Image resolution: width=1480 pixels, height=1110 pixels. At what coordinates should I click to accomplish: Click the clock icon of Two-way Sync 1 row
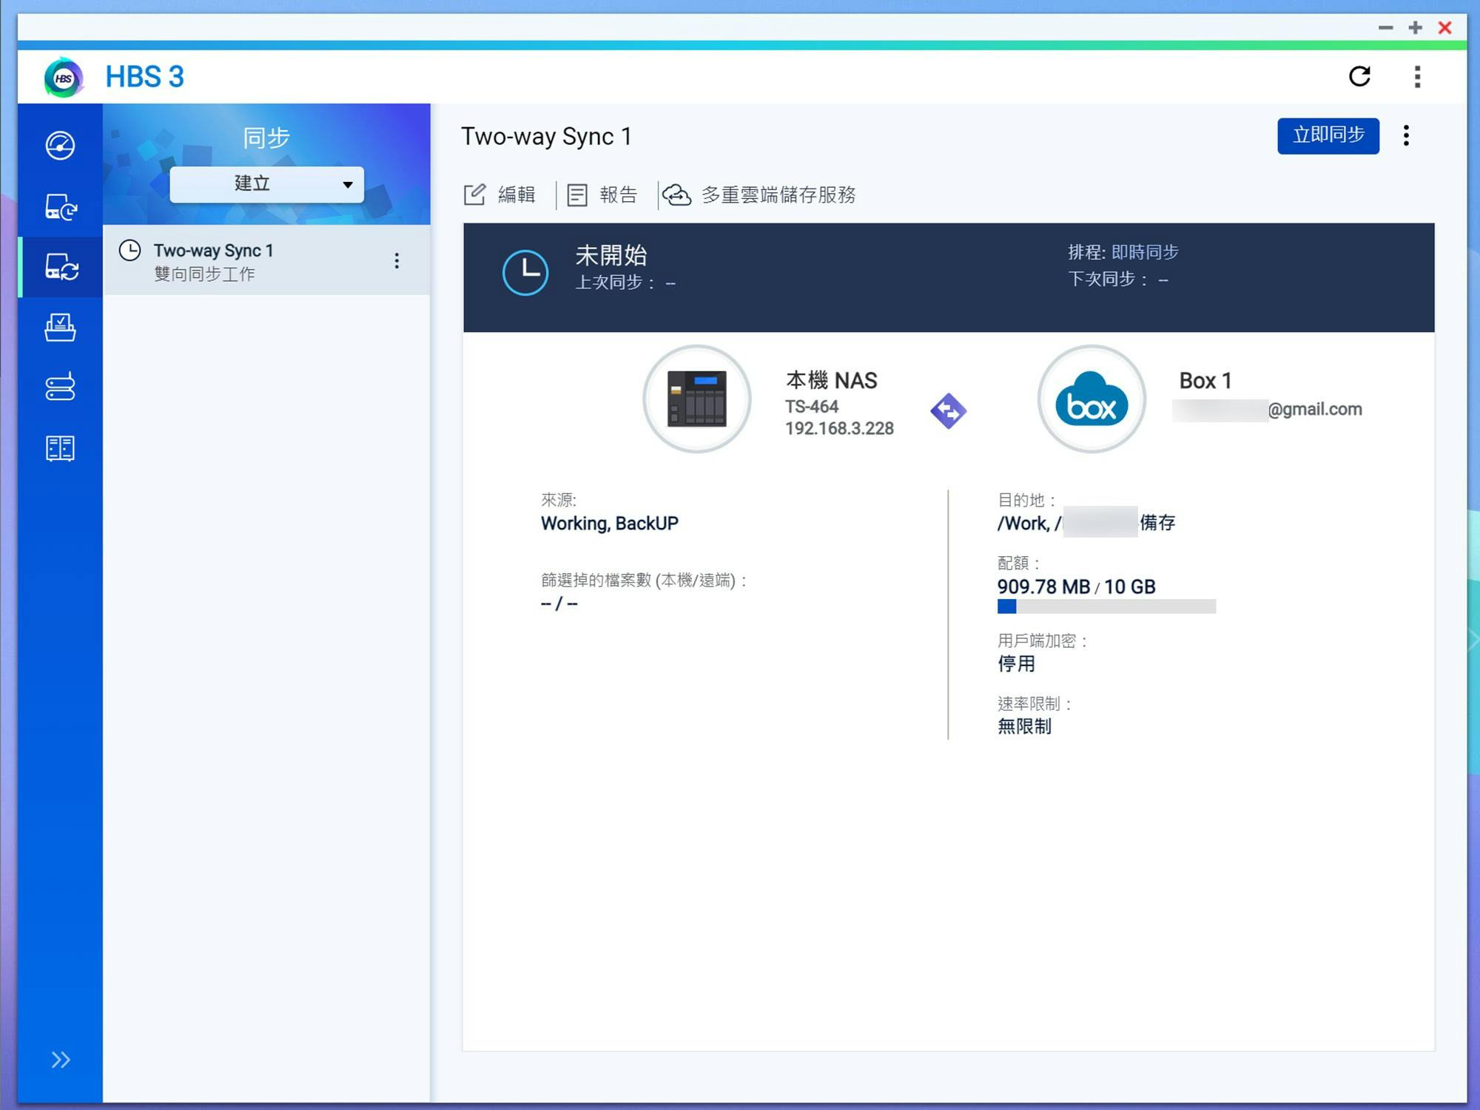(x=130, y=251)
